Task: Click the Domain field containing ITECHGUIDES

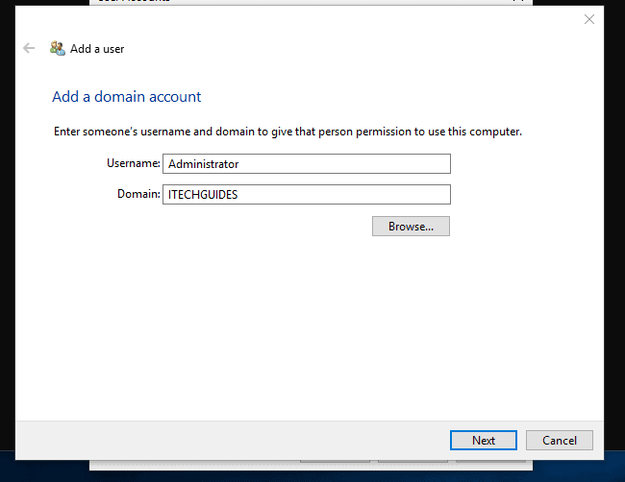Action: coord(306,195)
